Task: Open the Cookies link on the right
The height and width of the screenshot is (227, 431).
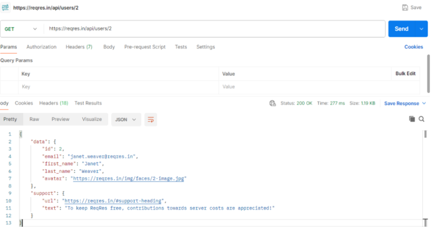Action: (x=413, y=47)
